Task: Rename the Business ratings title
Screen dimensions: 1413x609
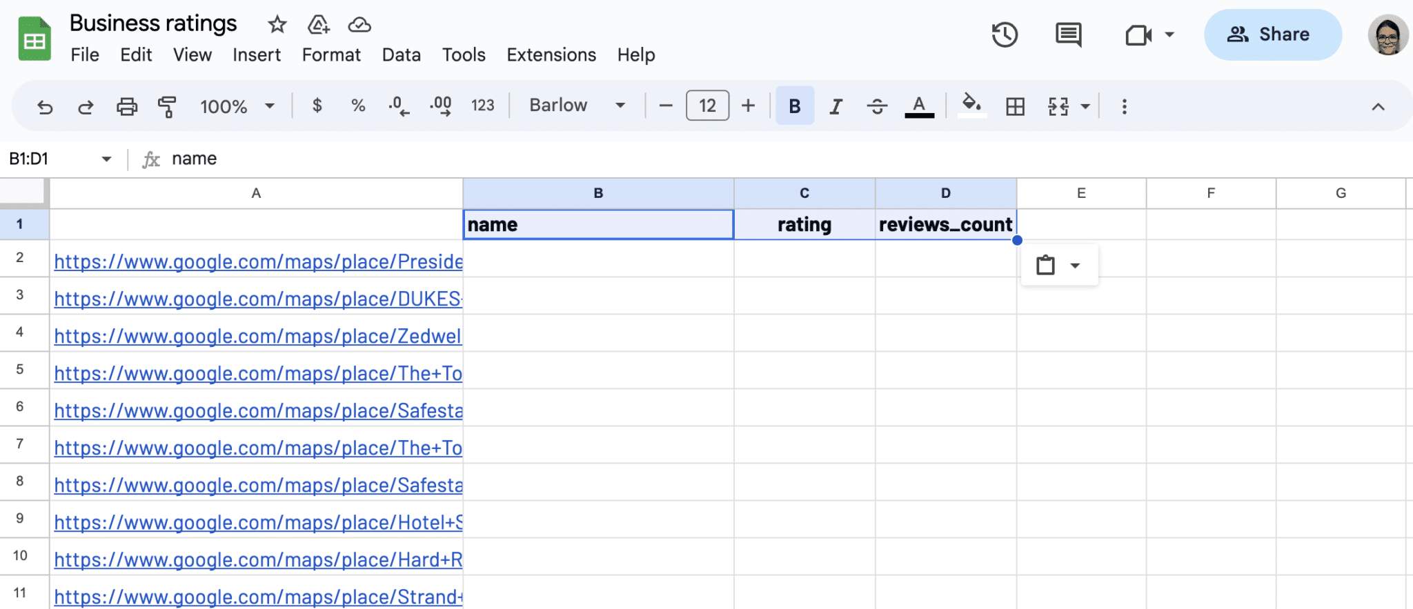Action: (153, 23)
